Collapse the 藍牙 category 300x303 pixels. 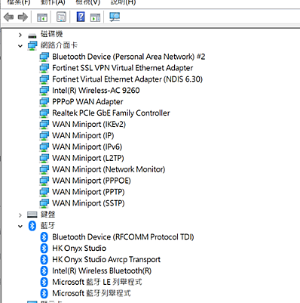(x=20, y=226)
